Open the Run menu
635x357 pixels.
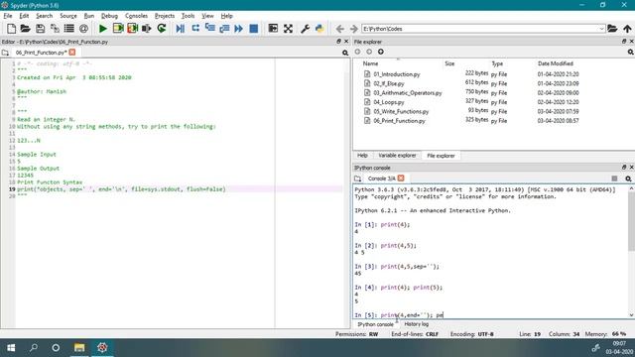(89, 16)
